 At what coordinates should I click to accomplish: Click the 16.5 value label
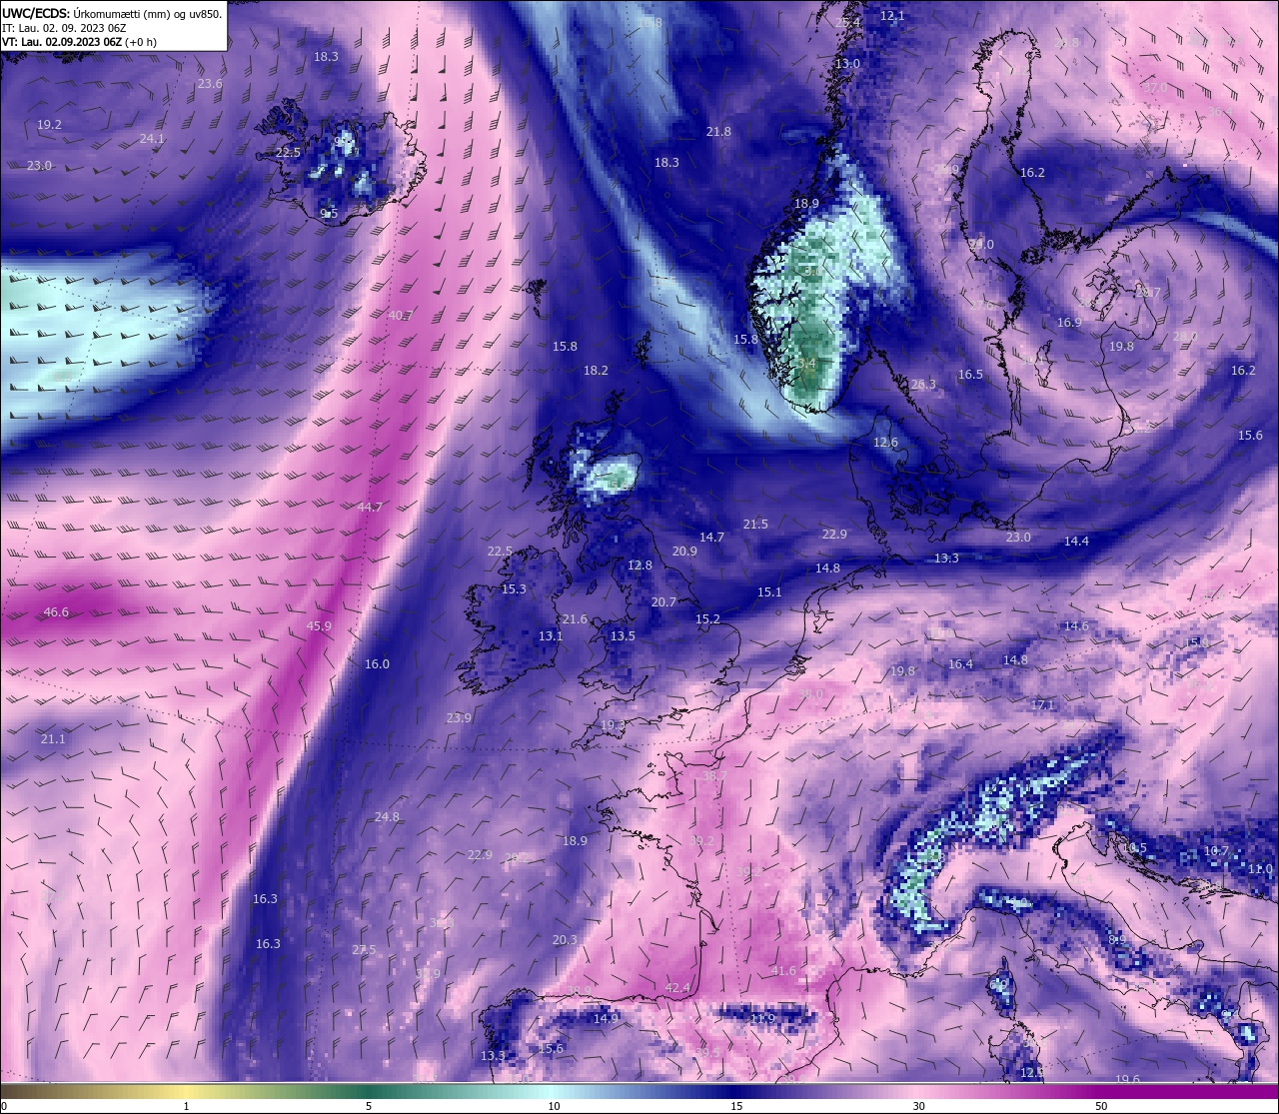(970, 375)
